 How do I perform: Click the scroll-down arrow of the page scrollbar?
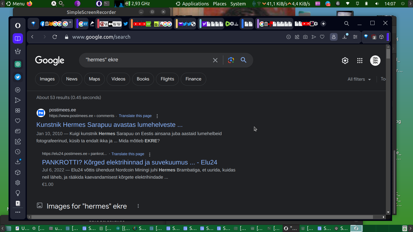tap(388, 212)
